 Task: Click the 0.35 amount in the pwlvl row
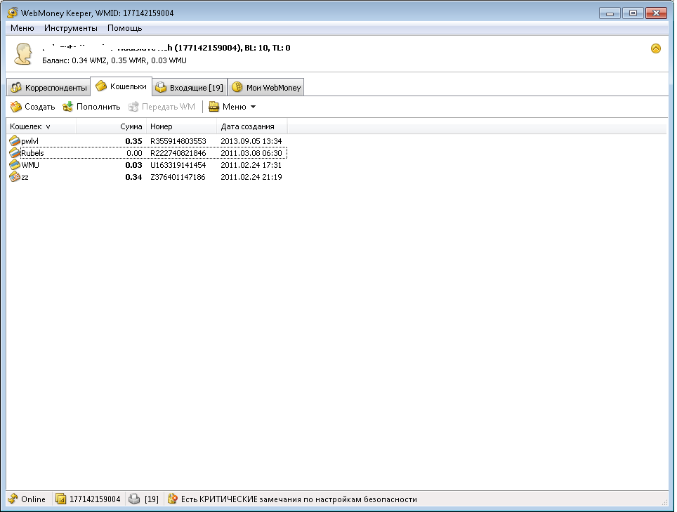[x=133, y=141]
